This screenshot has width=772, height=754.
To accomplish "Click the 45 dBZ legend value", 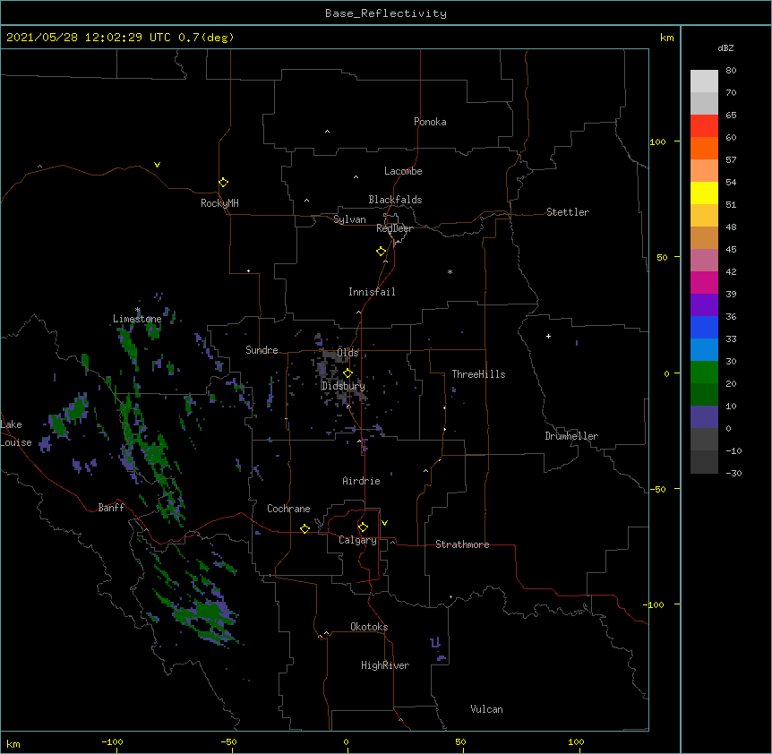I will pos(731,250).
